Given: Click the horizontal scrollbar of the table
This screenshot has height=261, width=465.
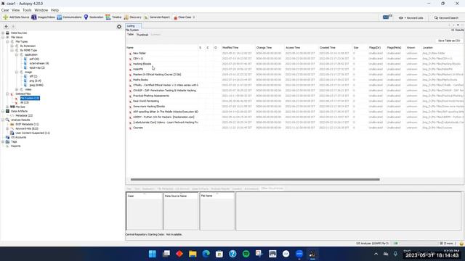Looking at the screenshot, I should coord(255,179).
